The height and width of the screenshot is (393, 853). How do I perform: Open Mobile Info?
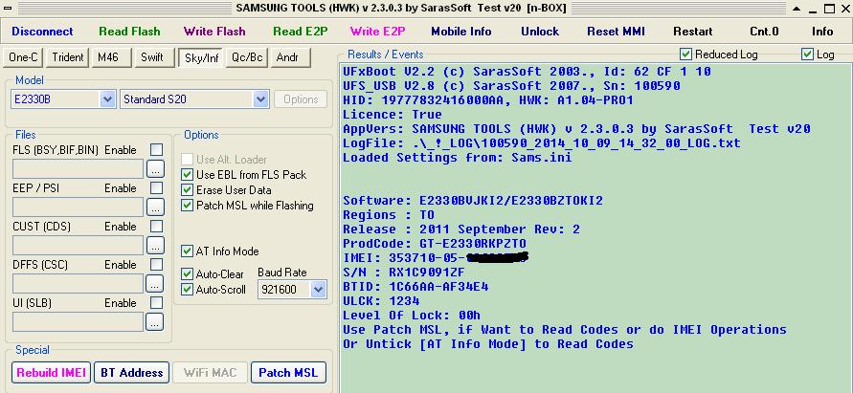point(461,32)
